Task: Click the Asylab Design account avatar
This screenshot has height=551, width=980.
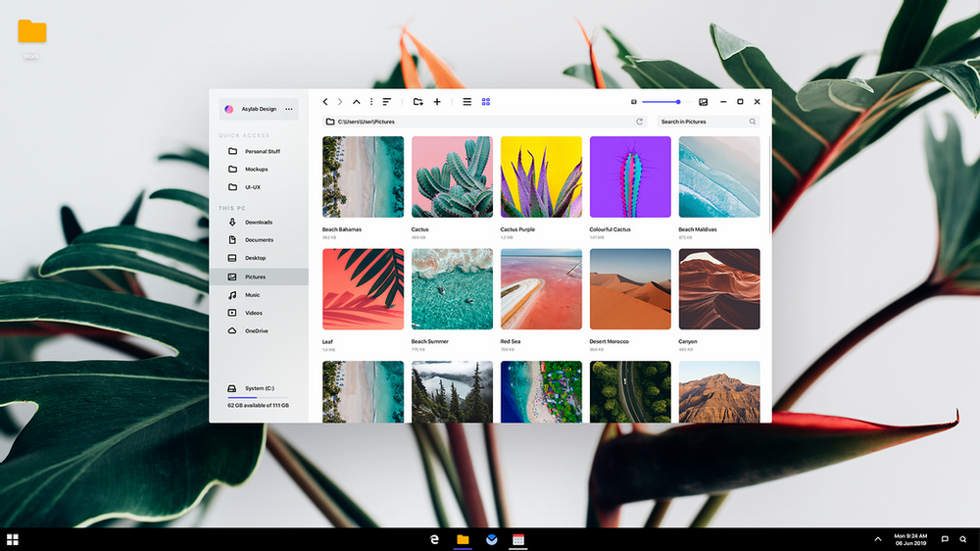Action: (x=228, y=109)
